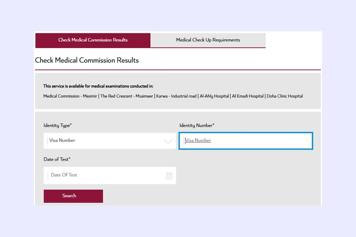Click The Red Crescent - Msaimeer text
The width and height of the screenshot is (356, 237).
[x=127, y=96]
